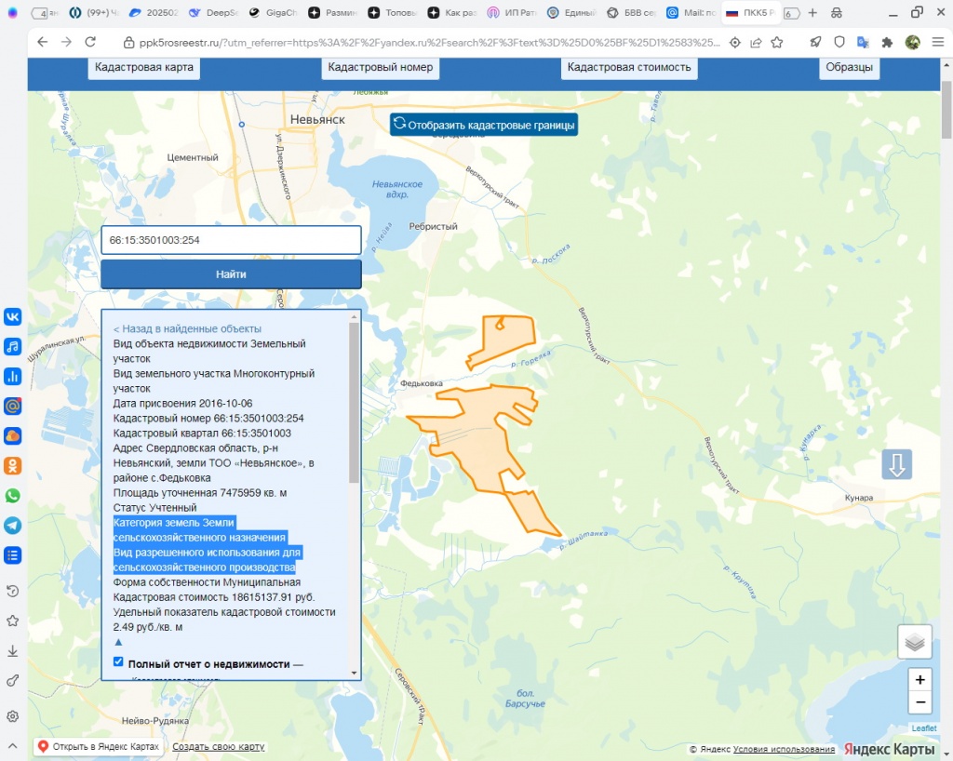Zoom out the map with minus button

pos(919,702)
